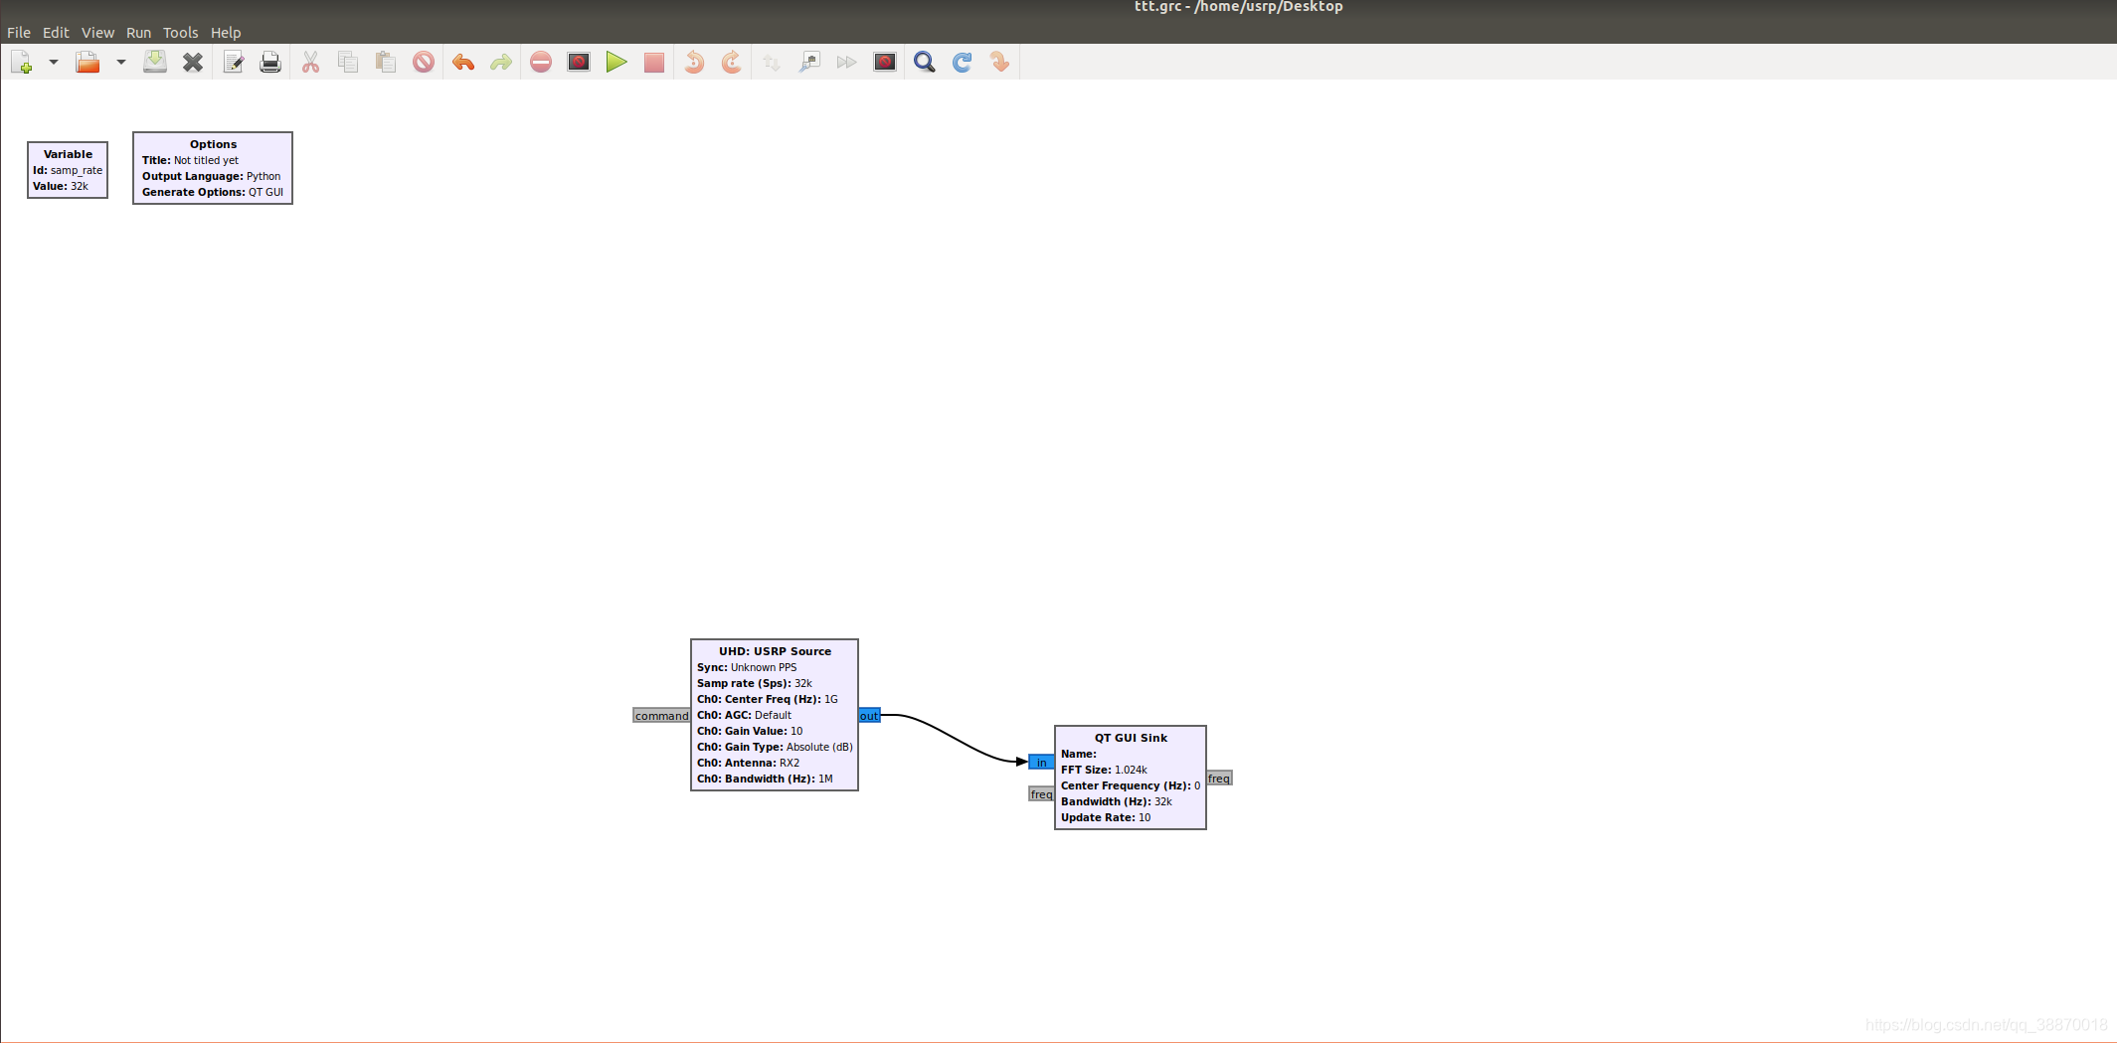Click the 'Value: 32k' text in Variable block
The height and width of the screenshot is (1043, 2117).
click(61, 186)
